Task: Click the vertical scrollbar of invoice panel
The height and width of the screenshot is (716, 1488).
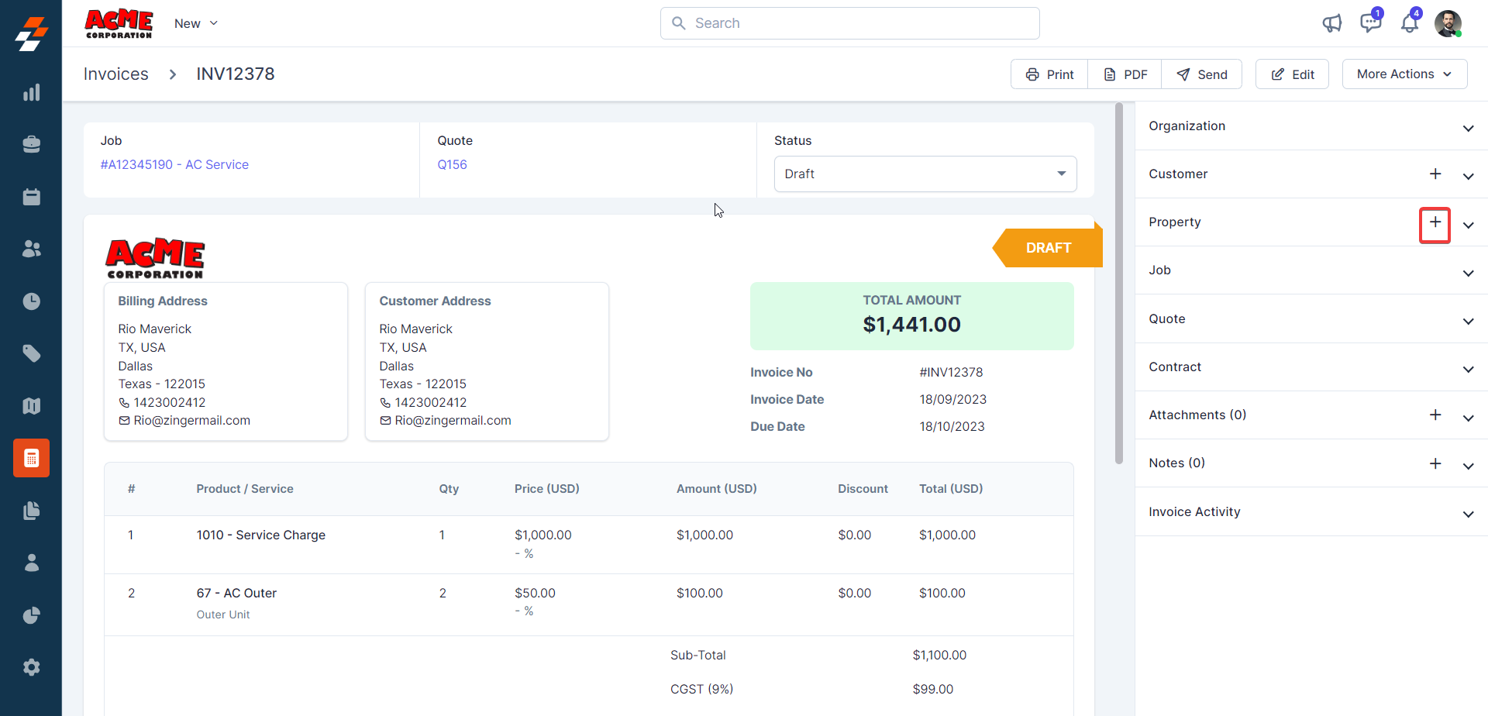Action: point(1118,284)
